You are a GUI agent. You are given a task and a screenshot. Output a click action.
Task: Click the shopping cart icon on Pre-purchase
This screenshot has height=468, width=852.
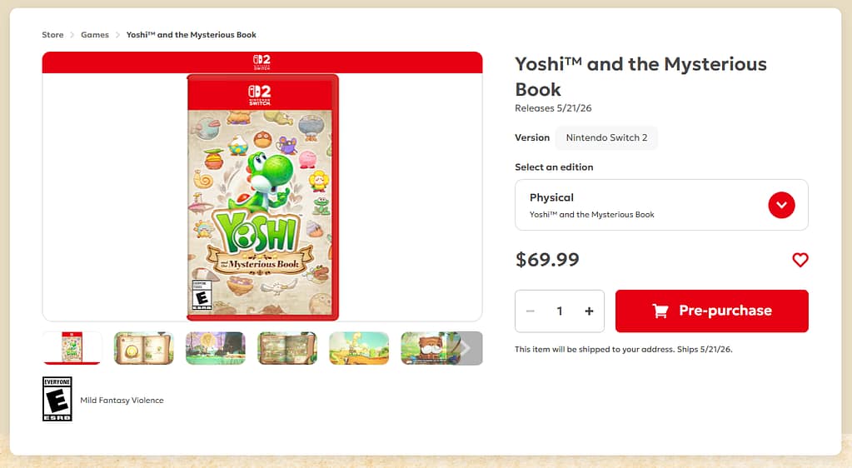[x=660, y=311]
